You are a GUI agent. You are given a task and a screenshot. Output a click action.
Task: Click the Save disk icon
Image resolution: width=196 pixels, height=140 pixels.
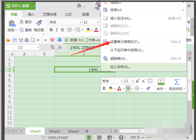[14, 40]
